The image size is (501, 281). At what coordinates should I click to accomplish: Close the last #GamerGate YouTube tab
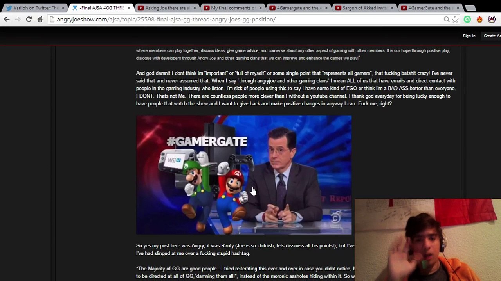458,8
